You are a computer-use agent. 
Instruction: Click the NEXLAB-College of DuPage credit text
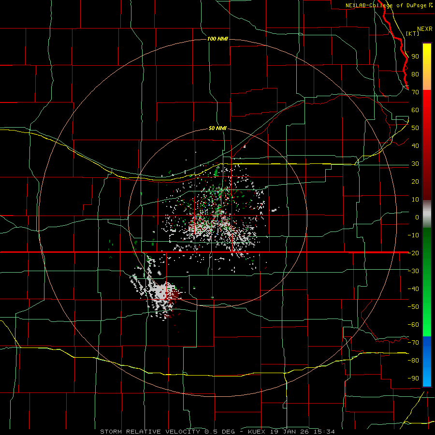point(389,5)
